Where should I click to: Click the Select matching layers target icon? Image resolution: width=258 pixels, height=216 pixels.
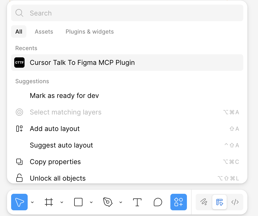(19, 112)
